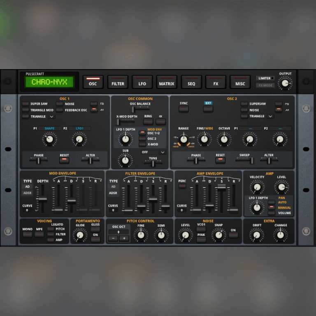Select MANUAL pan mode

click(272, 207)
